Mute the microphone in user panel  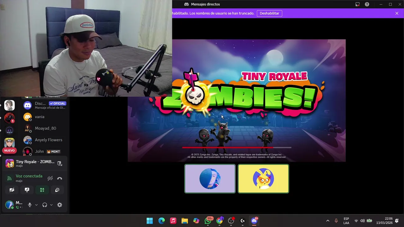click(30, 205)
